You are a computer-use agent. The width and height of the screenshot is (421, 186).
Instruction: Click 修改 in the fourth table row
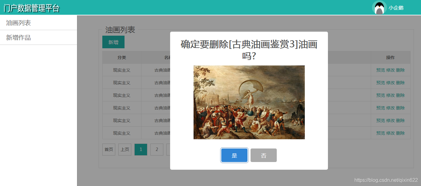[x=390, y=108]
